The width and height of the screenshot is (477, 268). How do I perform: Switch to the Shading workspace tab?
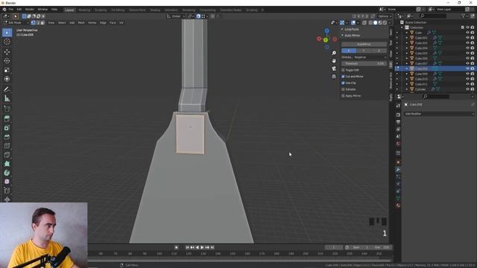pyautogui.click(x=155, y=10)
